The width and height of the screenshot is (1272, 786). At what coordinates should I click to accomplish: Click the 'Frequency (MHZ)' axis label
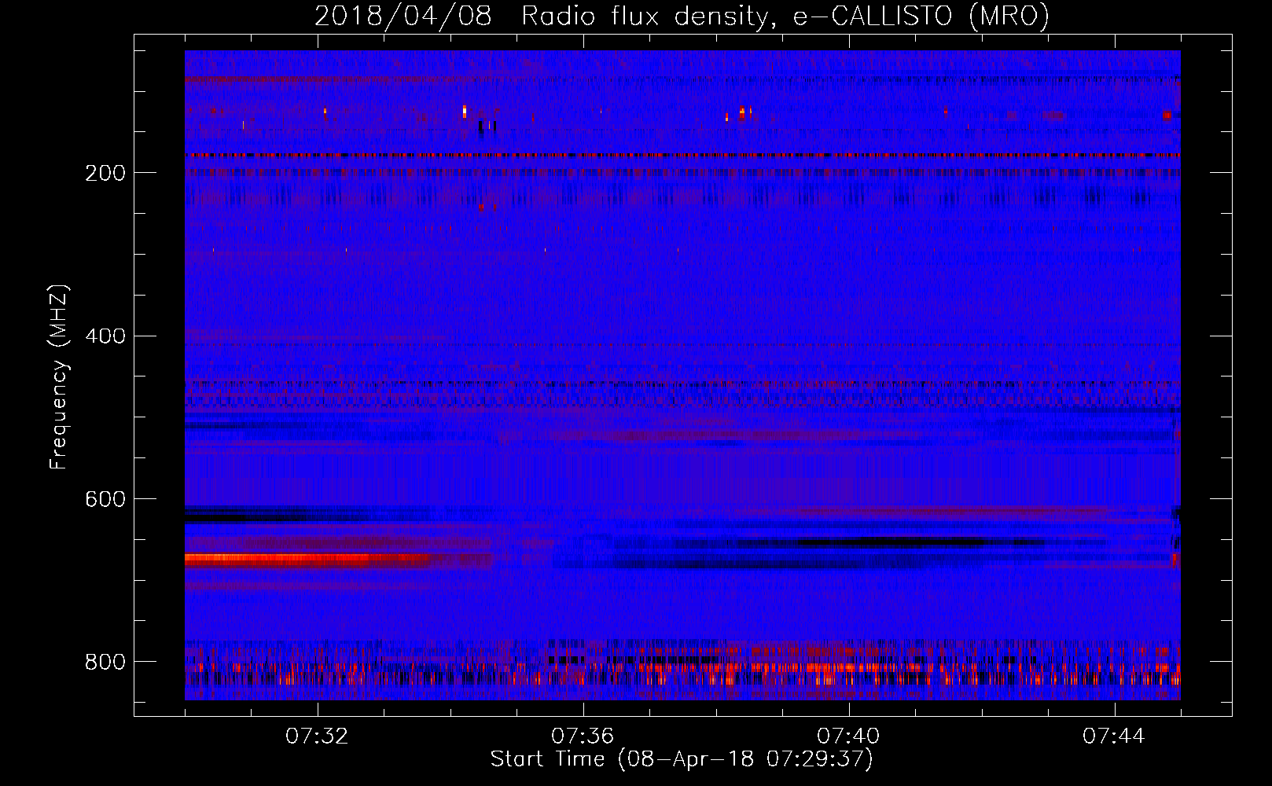(58, 377)
